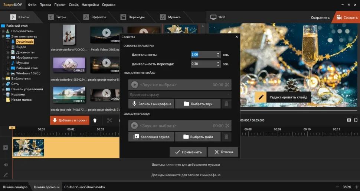Click the 'Применить' button
Viewport: 360px width, 191px height.
click(188, 152)
